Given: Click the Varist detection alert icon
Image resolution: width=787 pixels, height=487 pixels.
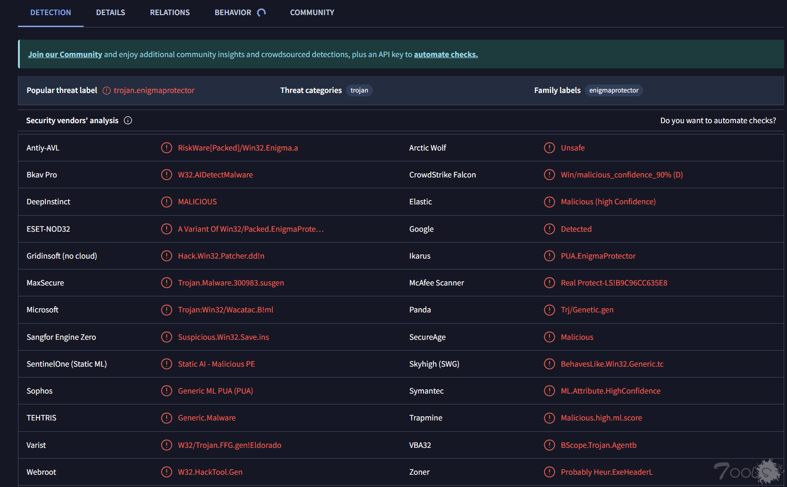Looking at the screenshot, I should [167, 445].
